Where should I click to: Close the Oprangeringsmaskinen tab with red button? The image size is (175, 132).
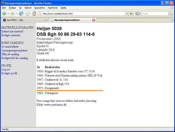pos(94,20)
